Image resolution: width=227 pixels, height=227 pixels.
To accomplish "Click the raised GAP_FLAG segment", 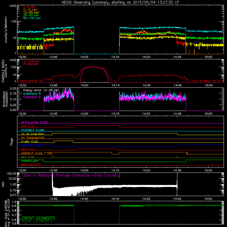I will tap(96, 126).
